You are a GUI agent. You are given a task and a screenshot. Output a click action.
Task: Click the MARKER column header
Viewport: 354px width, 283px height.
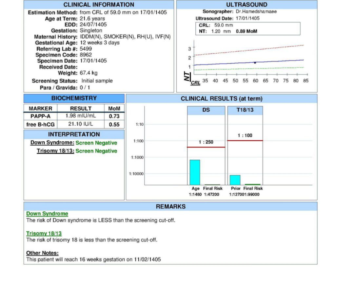point(40,108)
